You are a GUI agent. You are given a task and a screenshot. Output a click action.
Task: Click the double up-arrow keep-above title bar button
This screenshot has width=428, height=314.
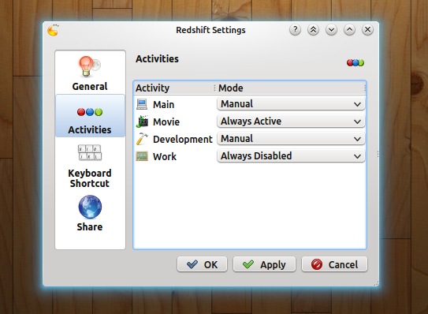[x=313, y=29]
